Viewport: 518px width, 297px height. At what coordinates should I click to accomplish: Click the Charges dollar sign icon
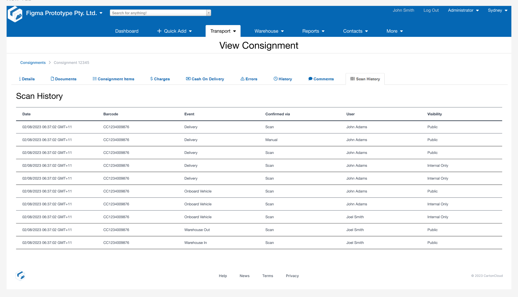[151, 79]
